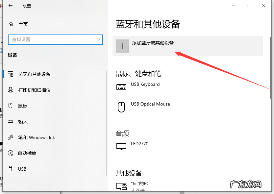Open the 输入 (Typing) keyboard icon
This screenshot has height=194, width=274.
10,121
